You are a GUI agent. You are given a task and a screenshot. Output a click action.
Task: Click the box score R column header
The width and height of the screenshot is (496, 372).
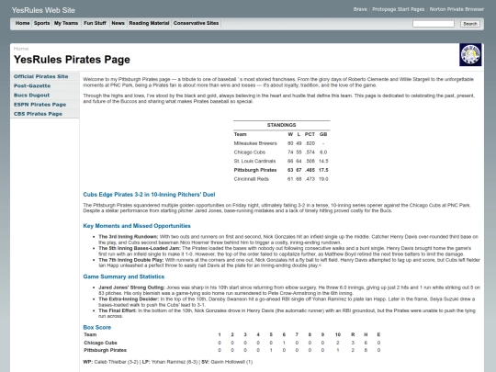pos(353,334)
